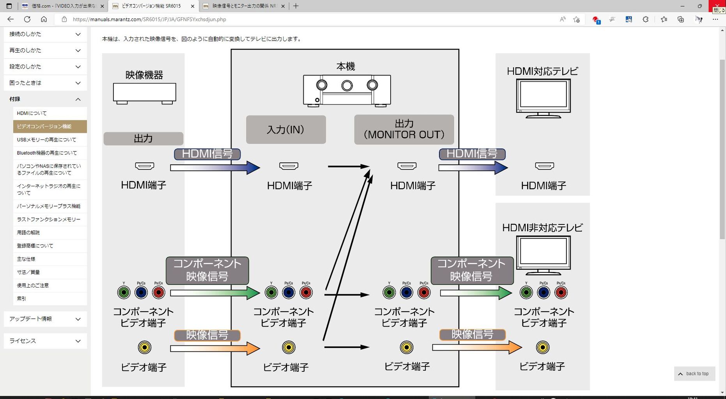
Task: Open the red extension with badge 1
Action: pyautogui.click(x=596, y=19)
